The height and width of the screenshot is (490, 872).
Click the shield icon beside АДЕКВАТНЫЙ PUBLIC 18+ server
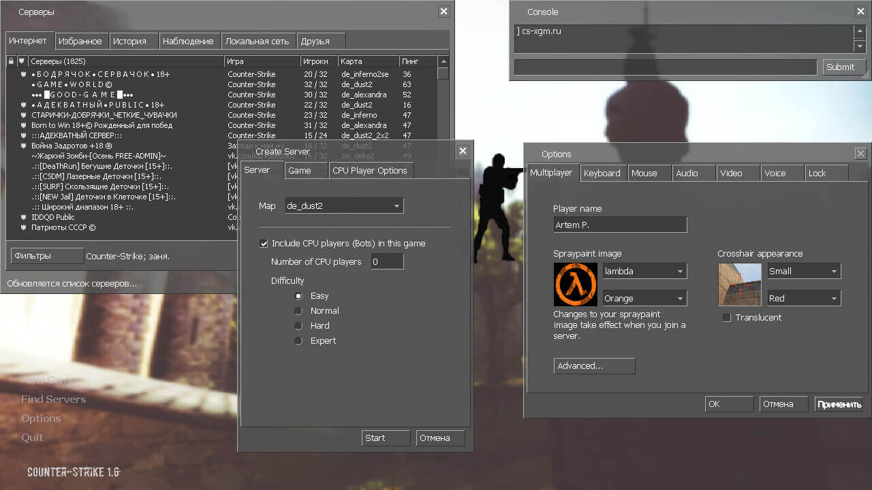(23, 105)
